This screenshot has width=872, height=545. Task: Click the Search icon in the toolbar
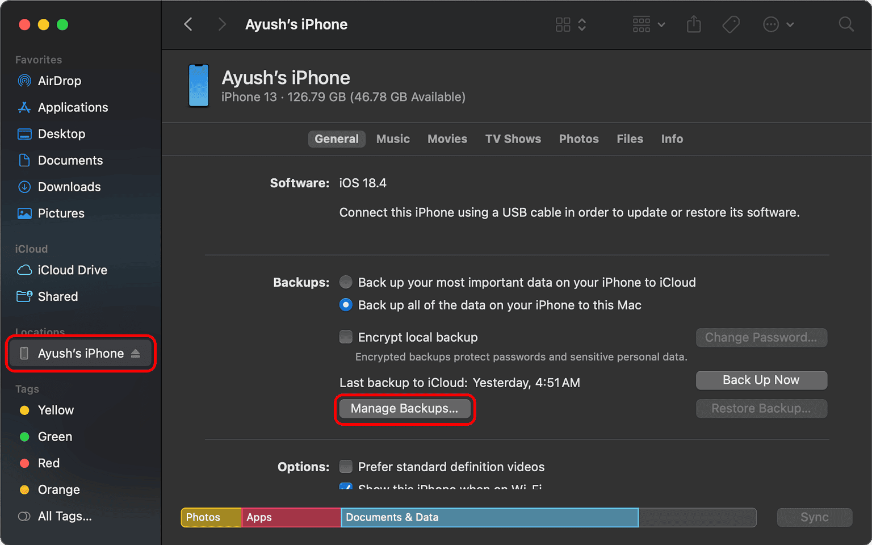tap(845, 24)
